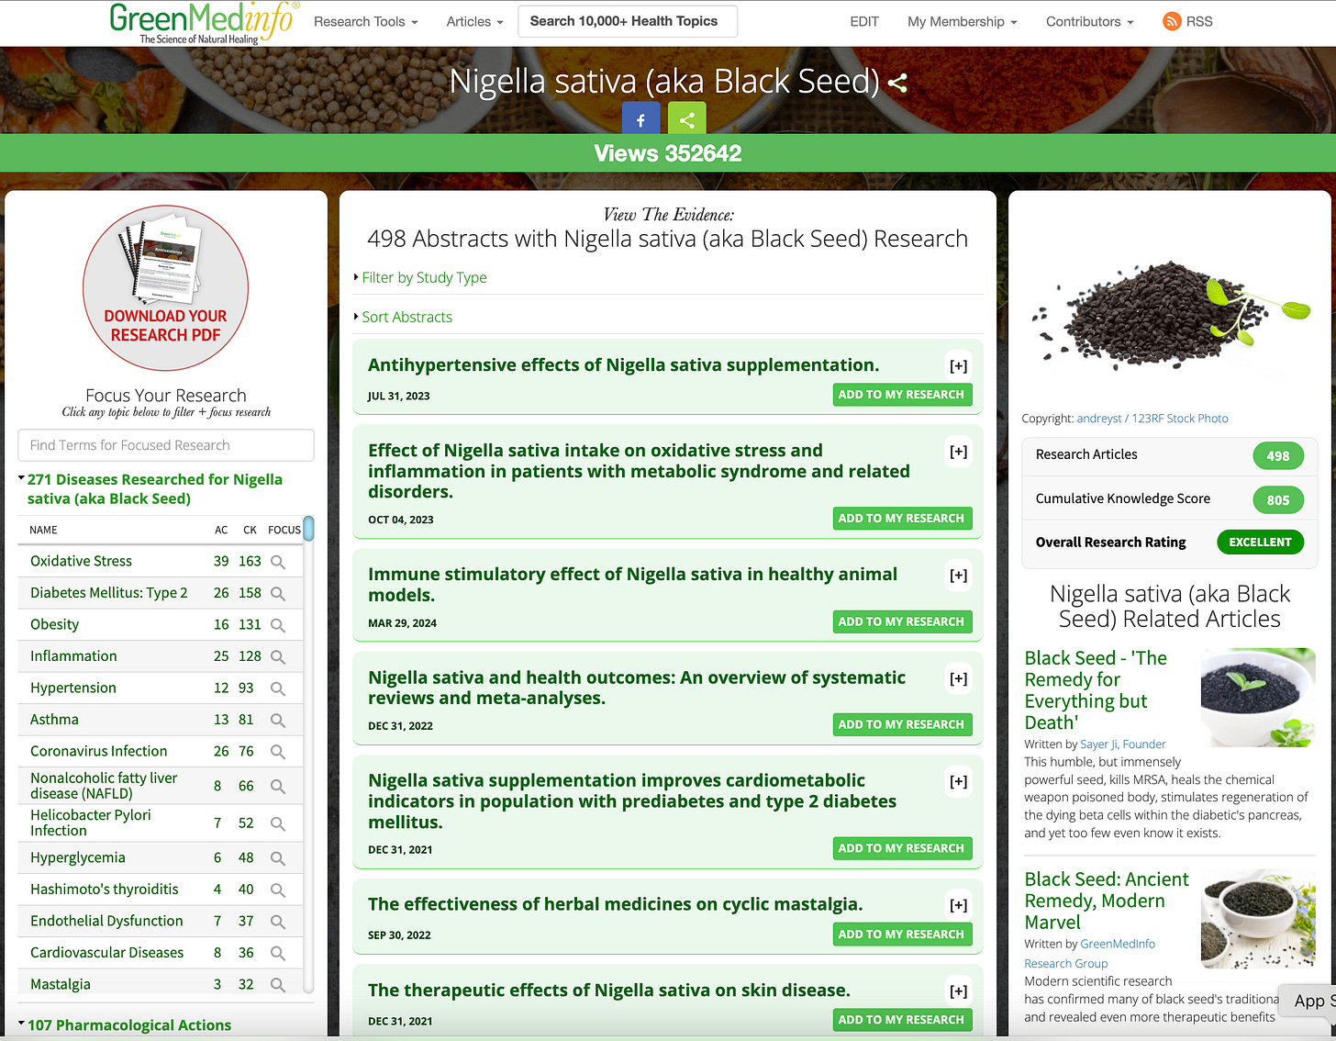Open My Membership menu
The image size is (1336, 1041).
pyautogui.click(x=962, y=21)
